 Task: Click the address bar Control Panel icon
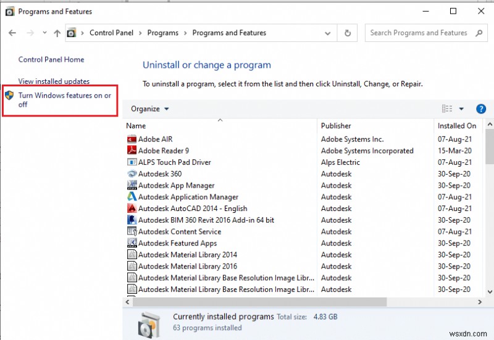[72, 33]
